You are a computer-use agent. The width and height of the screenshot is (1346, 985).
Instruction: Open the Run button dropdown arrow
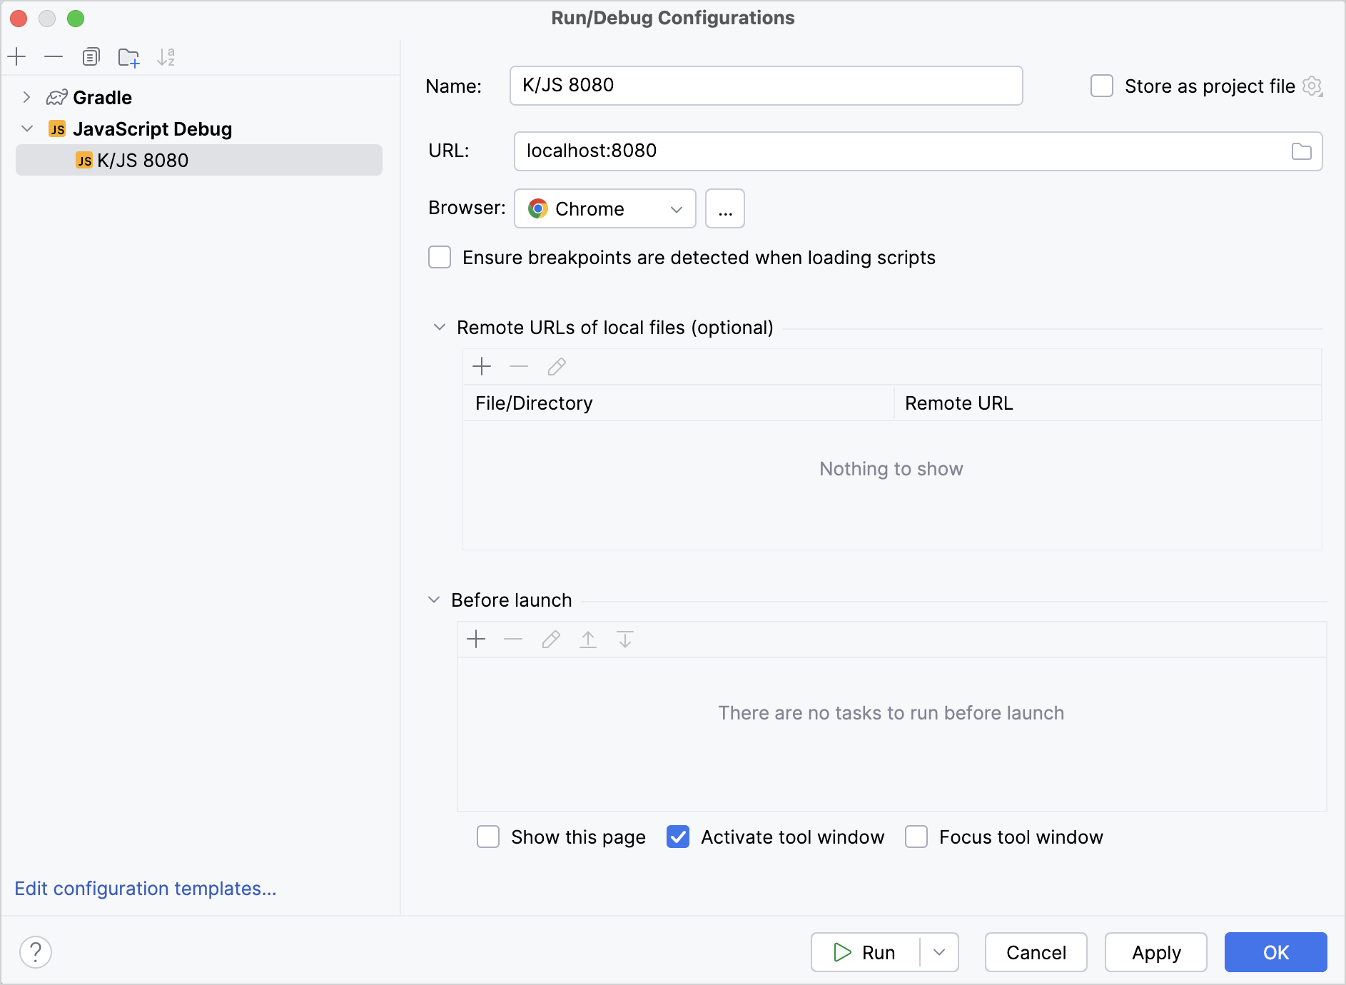[941, 951]
